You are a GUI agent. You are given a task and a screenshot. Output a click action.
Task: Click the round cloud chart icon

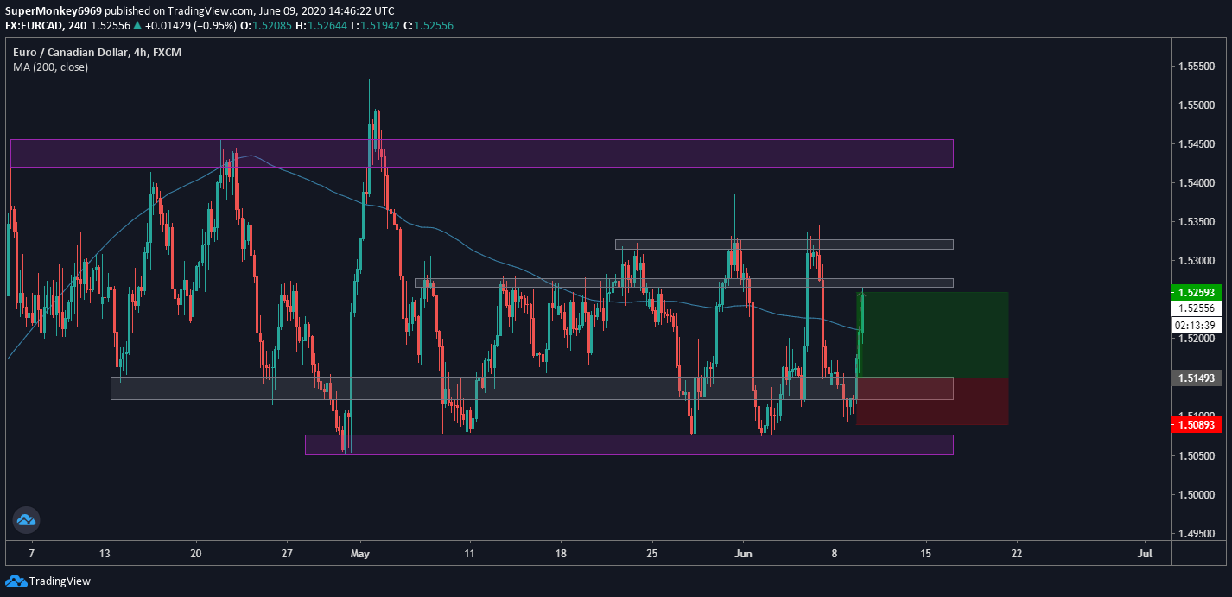tap(26, 520)
